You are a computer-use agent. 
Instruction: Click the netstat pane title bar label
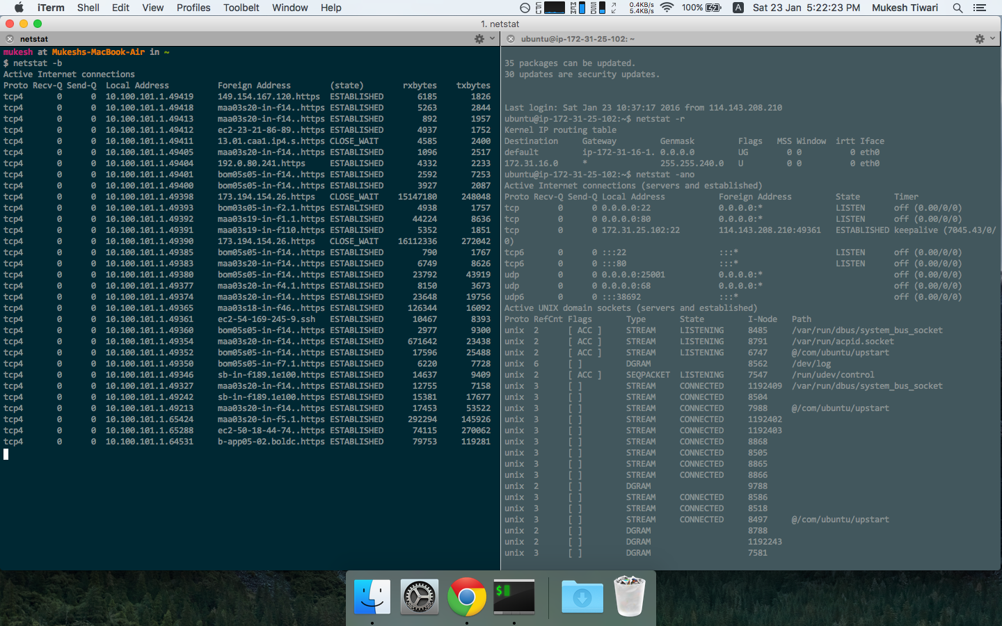34,39
